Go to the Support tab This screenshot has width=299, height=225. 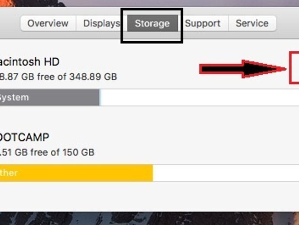202,23
